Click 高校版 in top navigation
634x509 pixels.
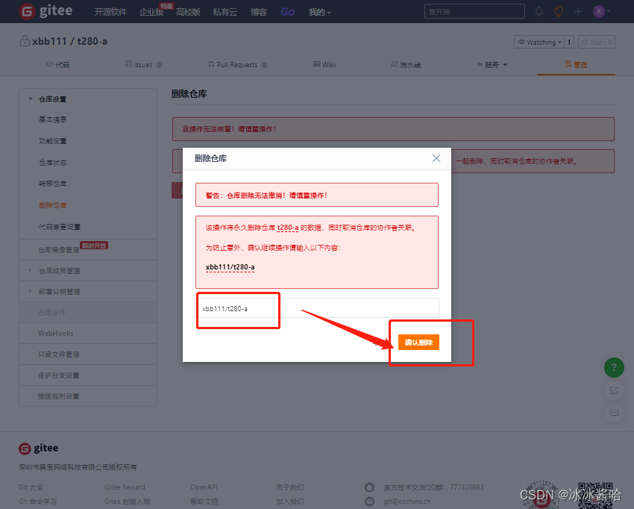[189, 12]
